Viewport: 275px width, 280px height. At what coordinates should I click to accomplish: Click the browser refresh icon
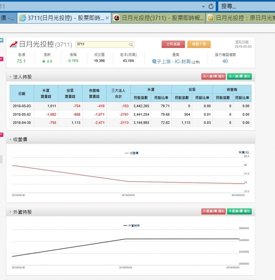[x=211, y=7]
